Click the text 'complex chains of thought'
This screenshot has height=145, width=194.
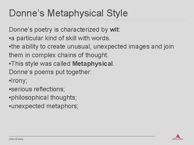[x=70, y=55]
